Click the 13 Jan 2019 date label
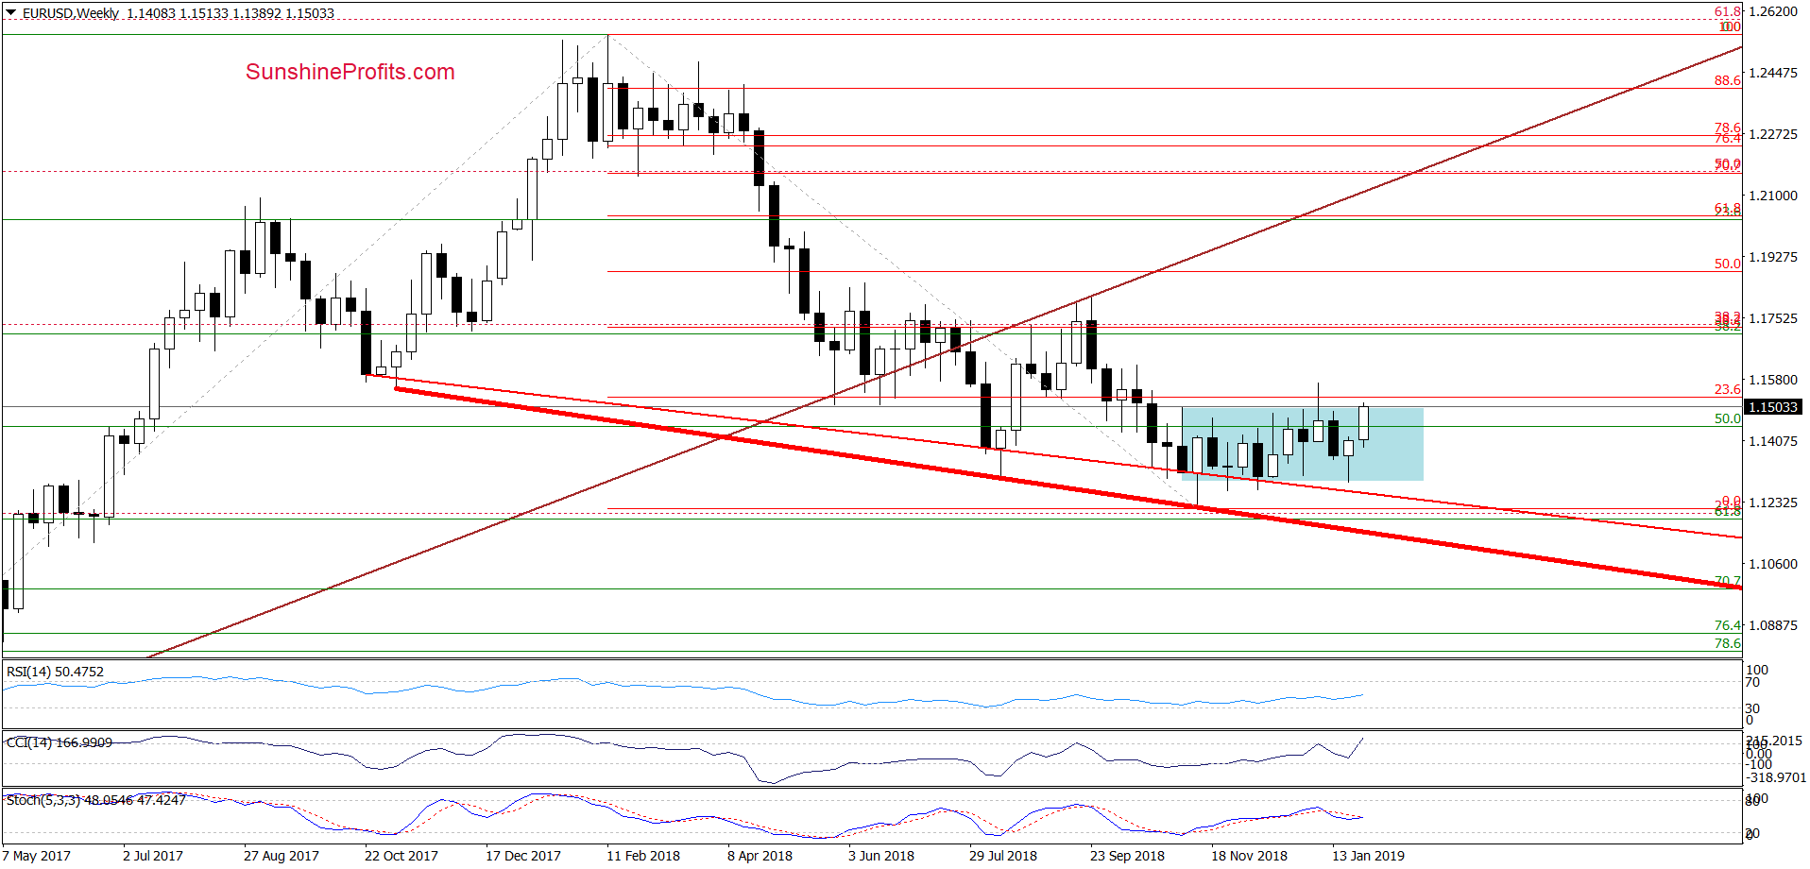This screenshot has width=1810, height=869. [x=1368, y=856]
